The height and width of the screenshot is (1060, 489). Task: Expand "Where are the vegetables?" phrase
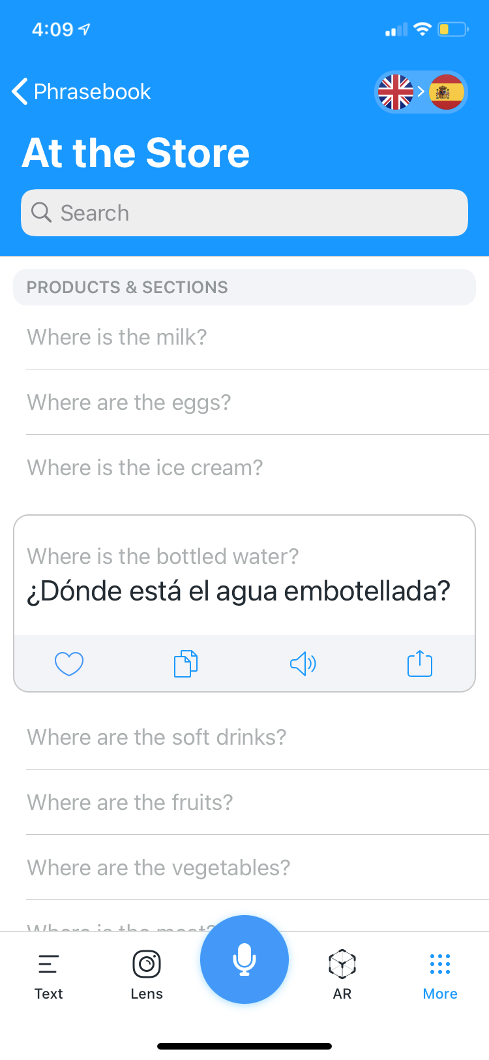coord(158,868)
